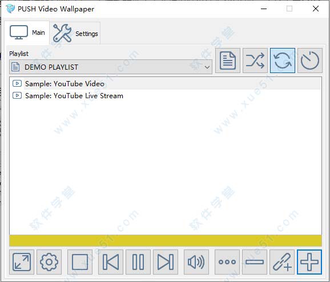Screen dimensions: 330x282
Task: Add a new file with plus button
Action: 309,262
